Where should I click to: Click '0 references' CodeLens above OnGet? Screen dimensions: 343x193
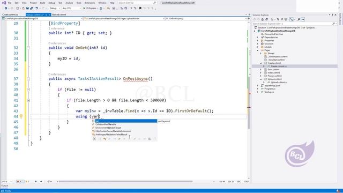coord(57,43)
